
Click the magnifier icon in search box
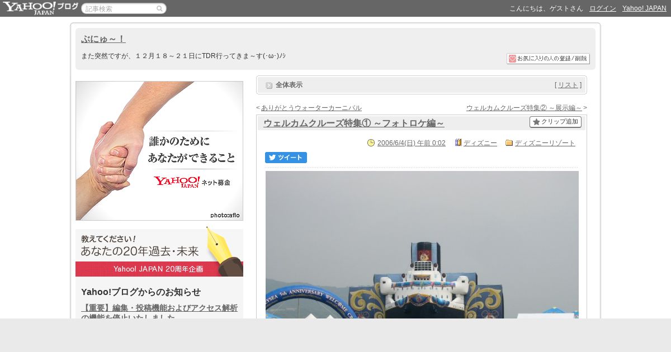[x=159, y=8]
